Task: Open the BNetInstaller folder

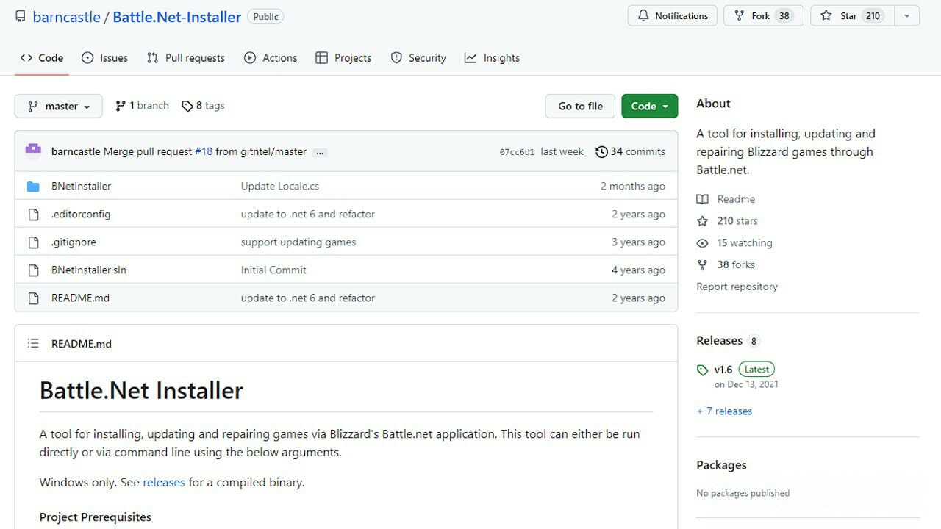Action: pos(81,187)
